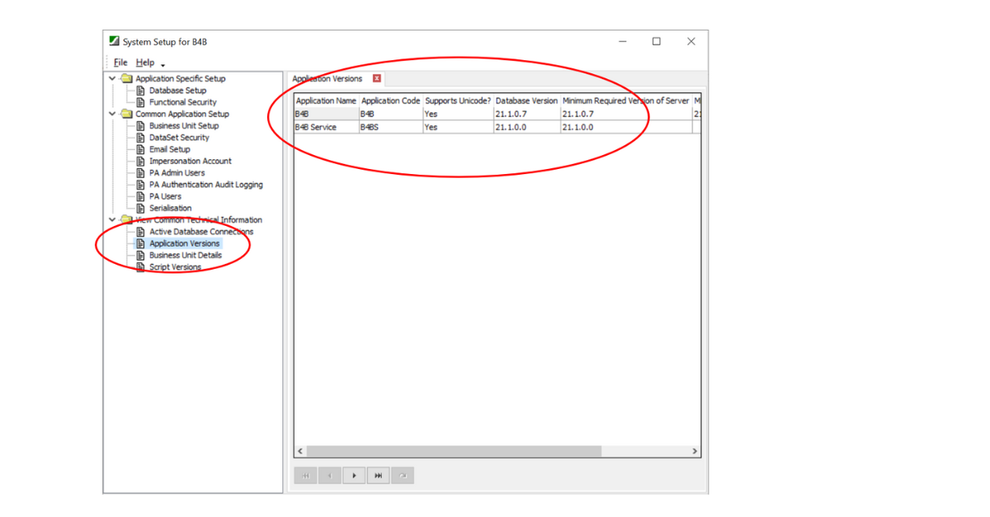
Task: Sort by Application Code column header
Action: (391, 101)
